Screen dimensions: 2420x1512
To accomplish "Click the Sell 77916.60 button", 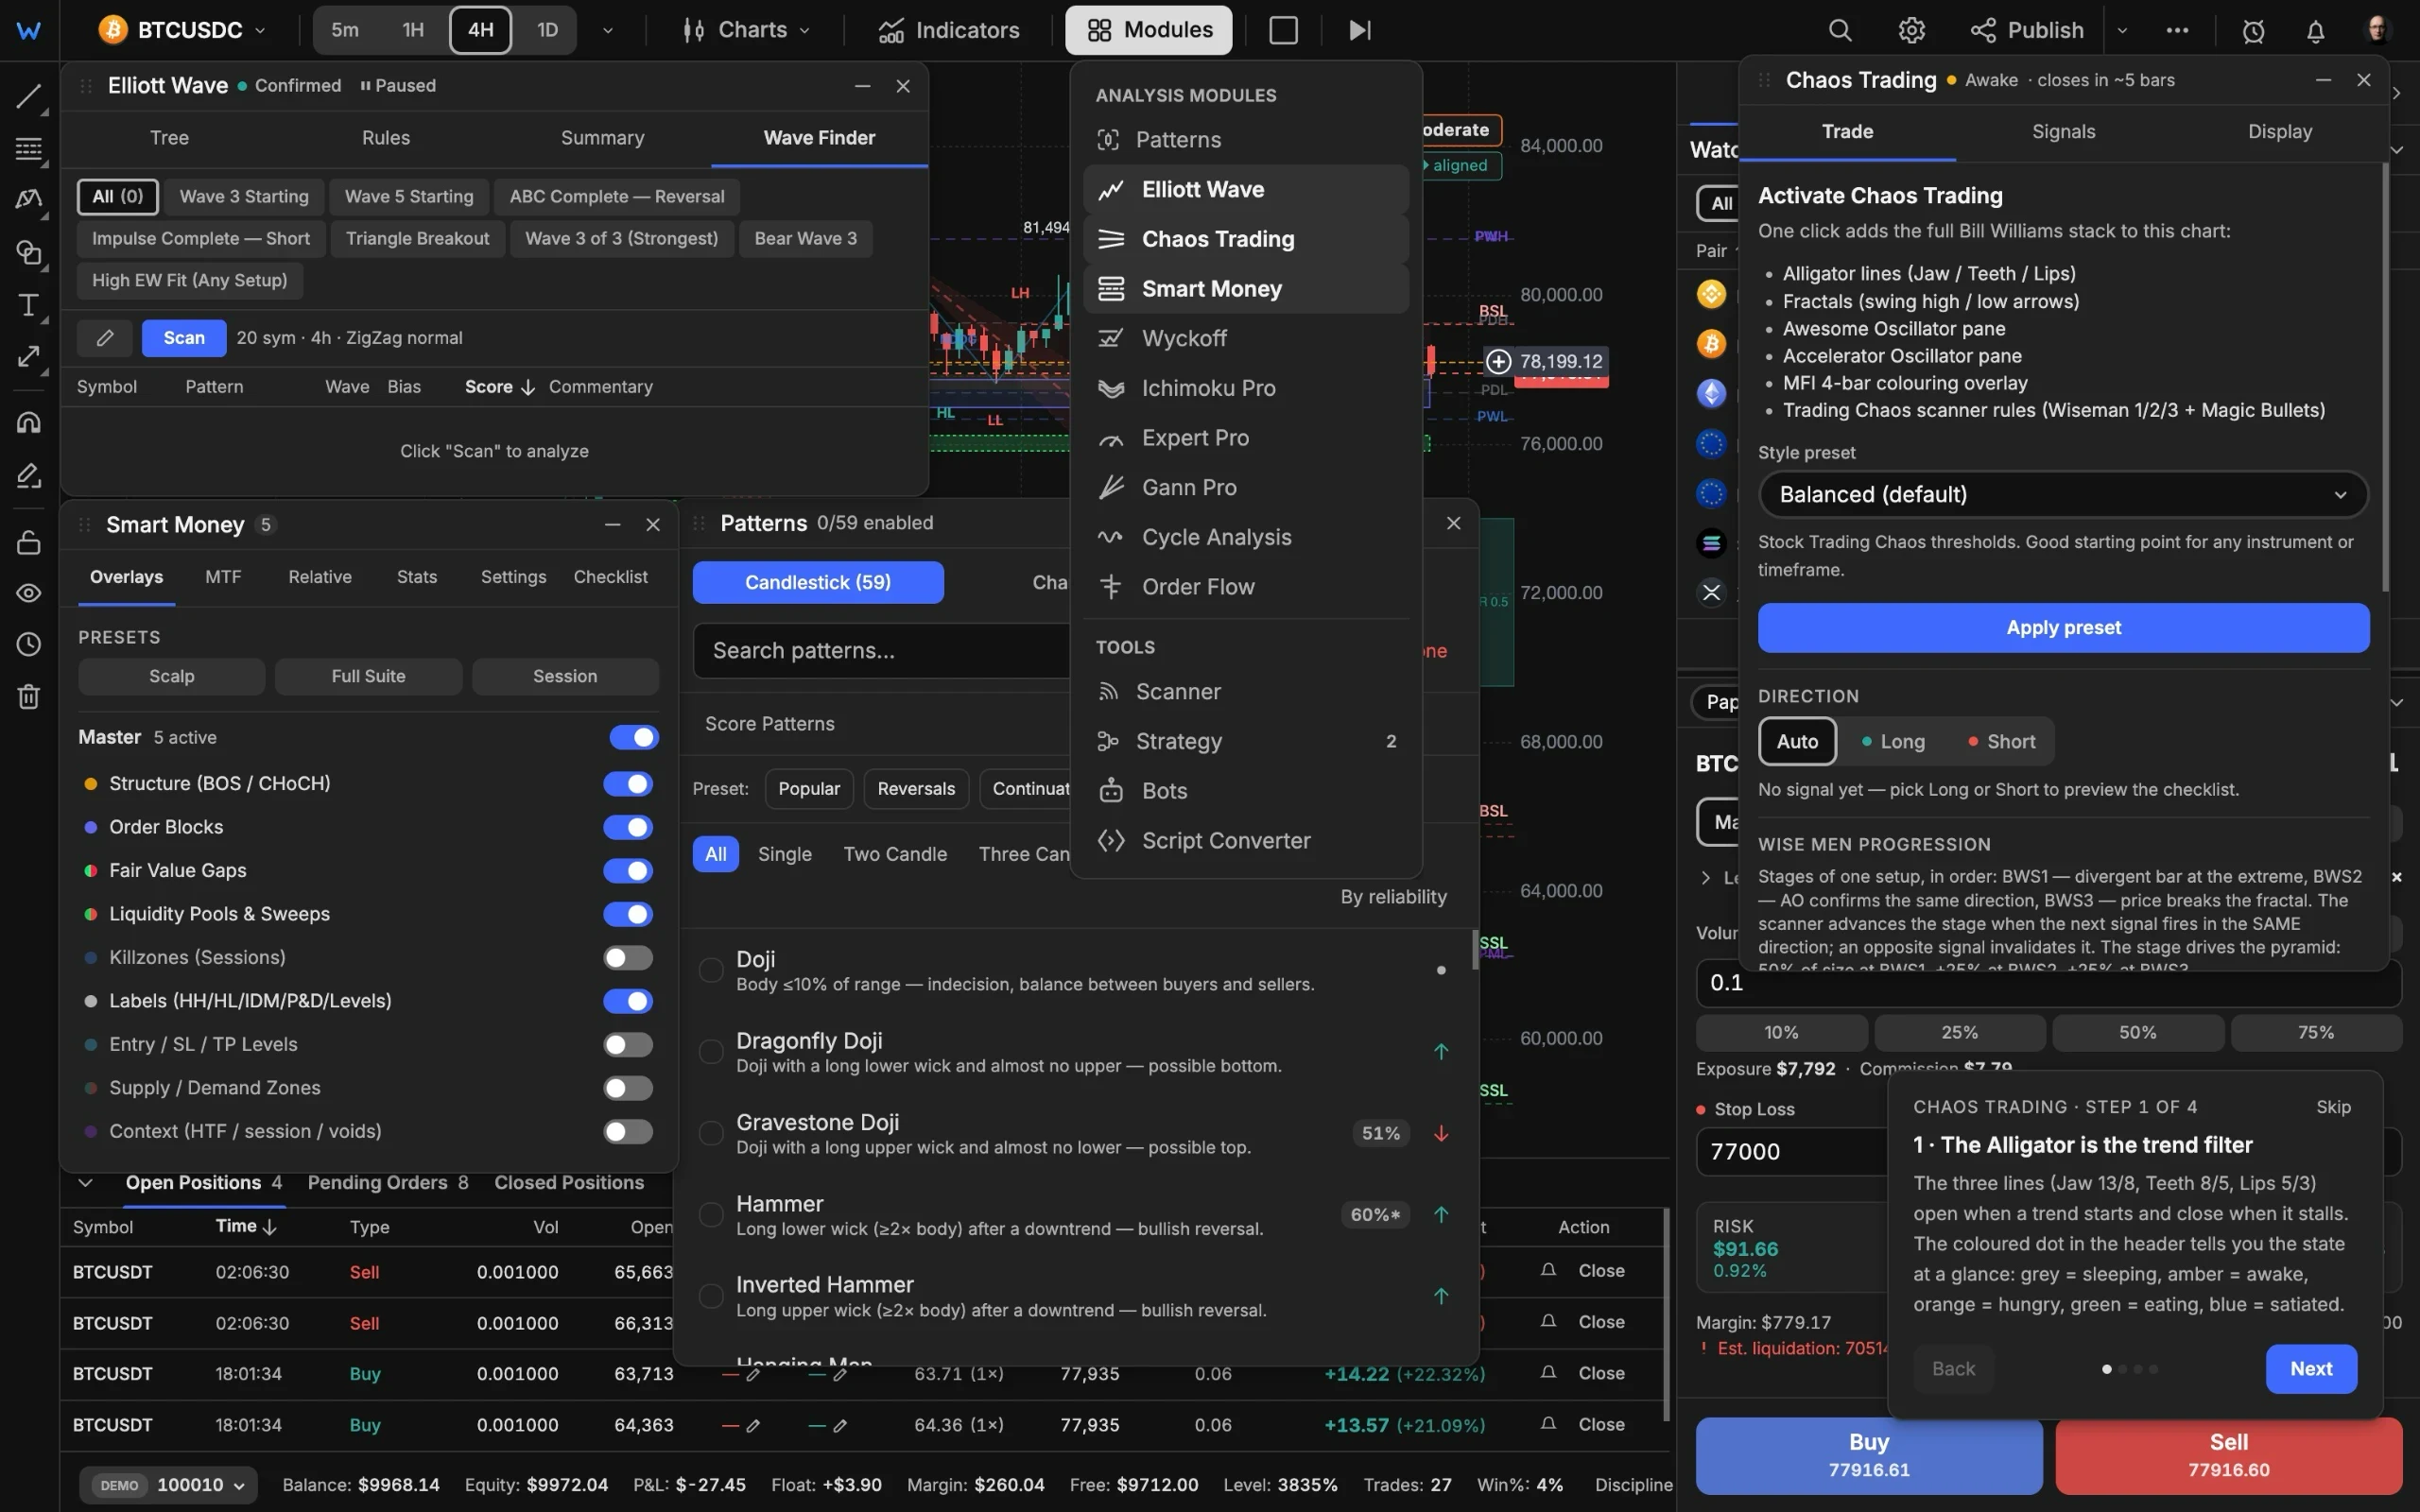I will pos(2229,1455).
